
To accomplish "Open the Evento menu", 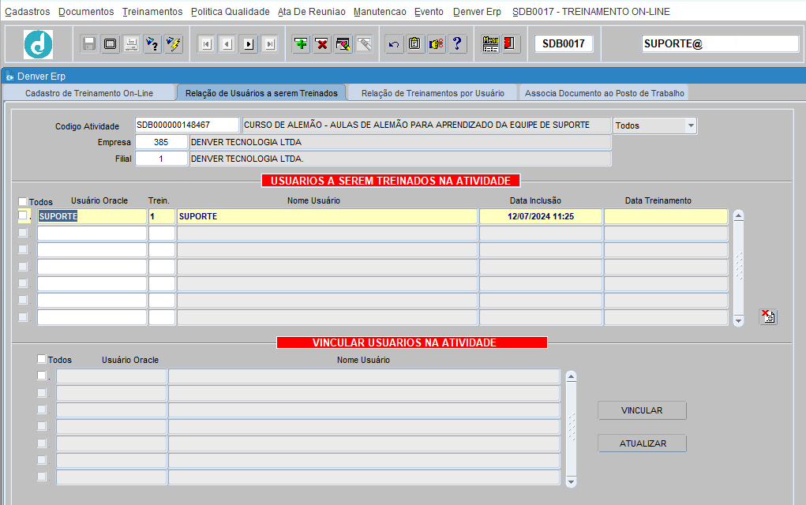I will [429, 11].
